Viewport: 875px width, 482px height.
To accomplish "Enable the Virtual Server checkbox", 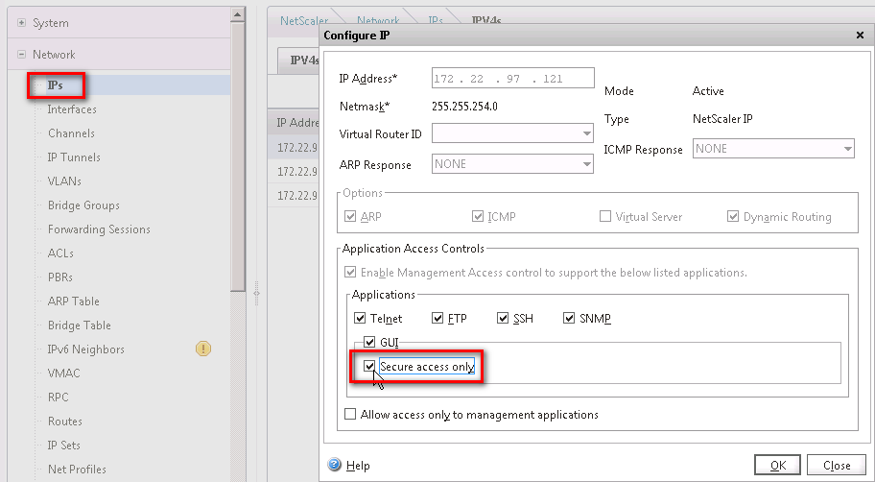I will 604,216.
